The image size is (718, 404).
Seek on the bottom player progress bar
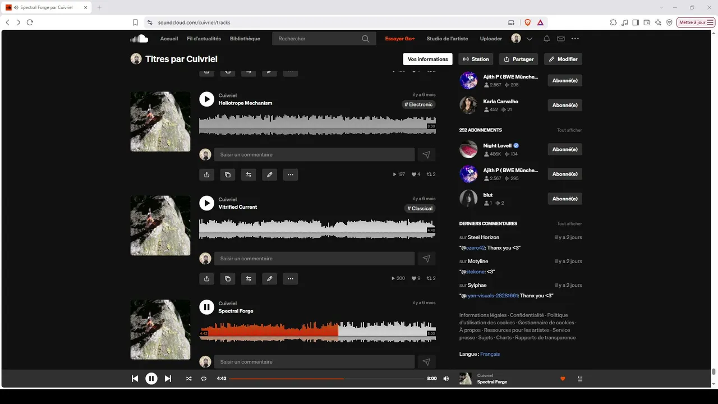[326, 379]
